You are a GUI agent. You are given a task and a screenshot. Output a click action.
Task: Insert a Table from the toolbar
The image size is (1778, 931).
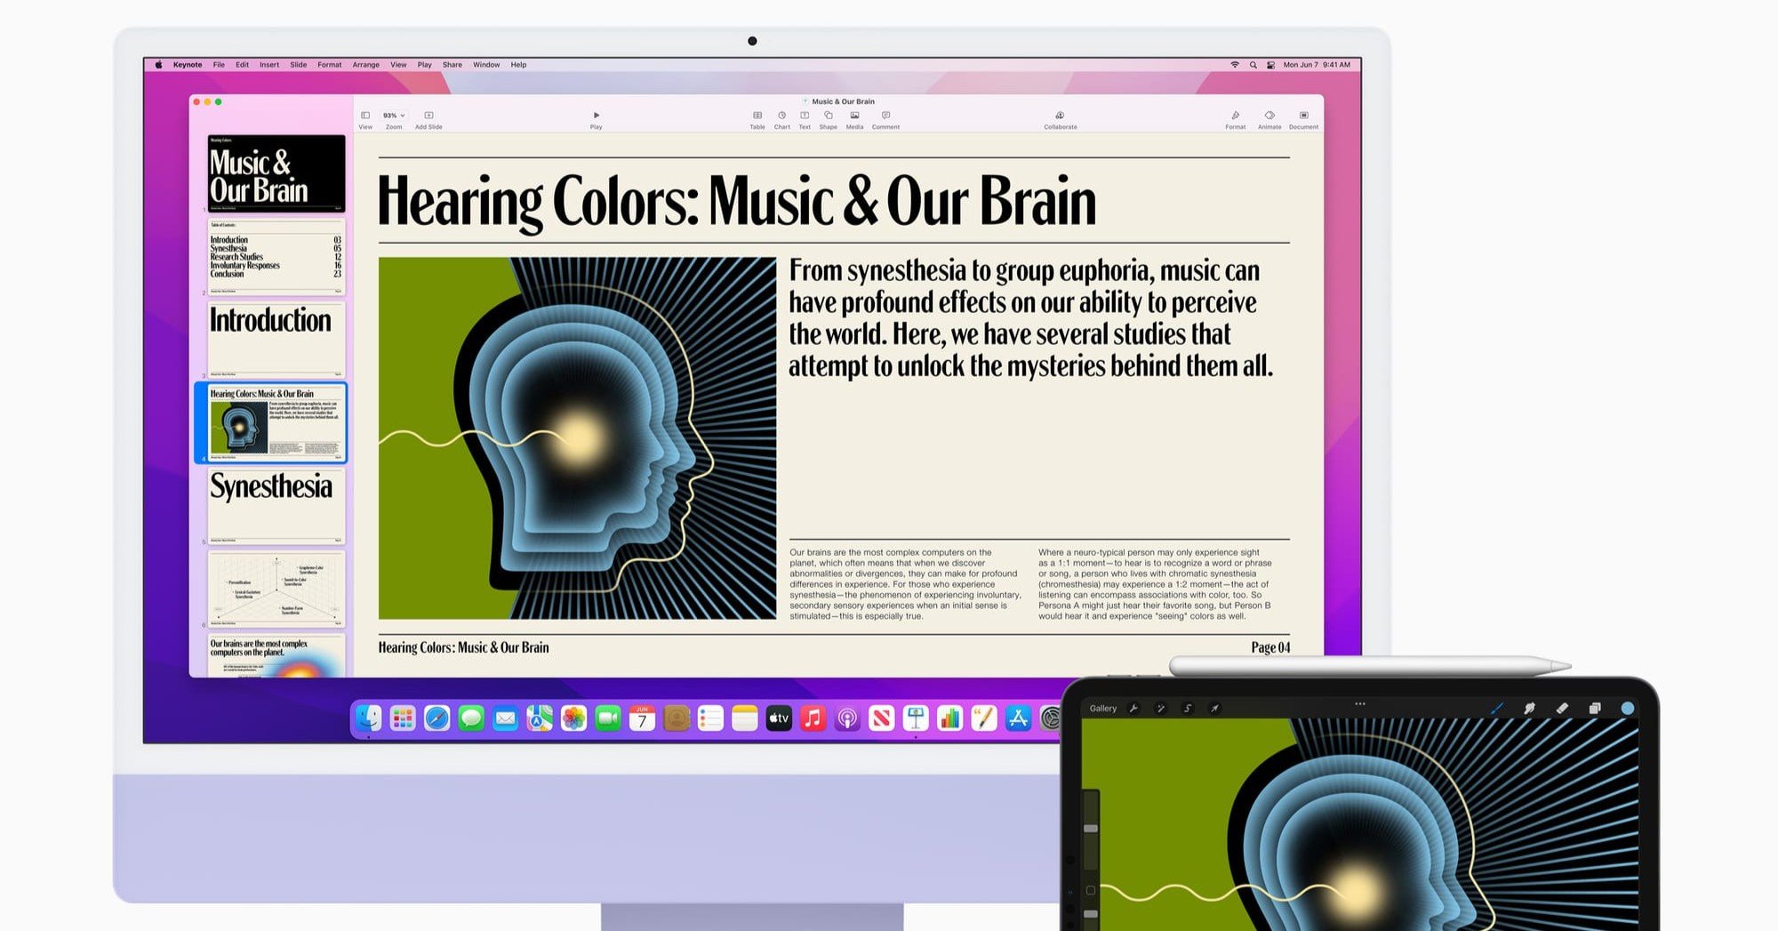click(x=757, y=119)
